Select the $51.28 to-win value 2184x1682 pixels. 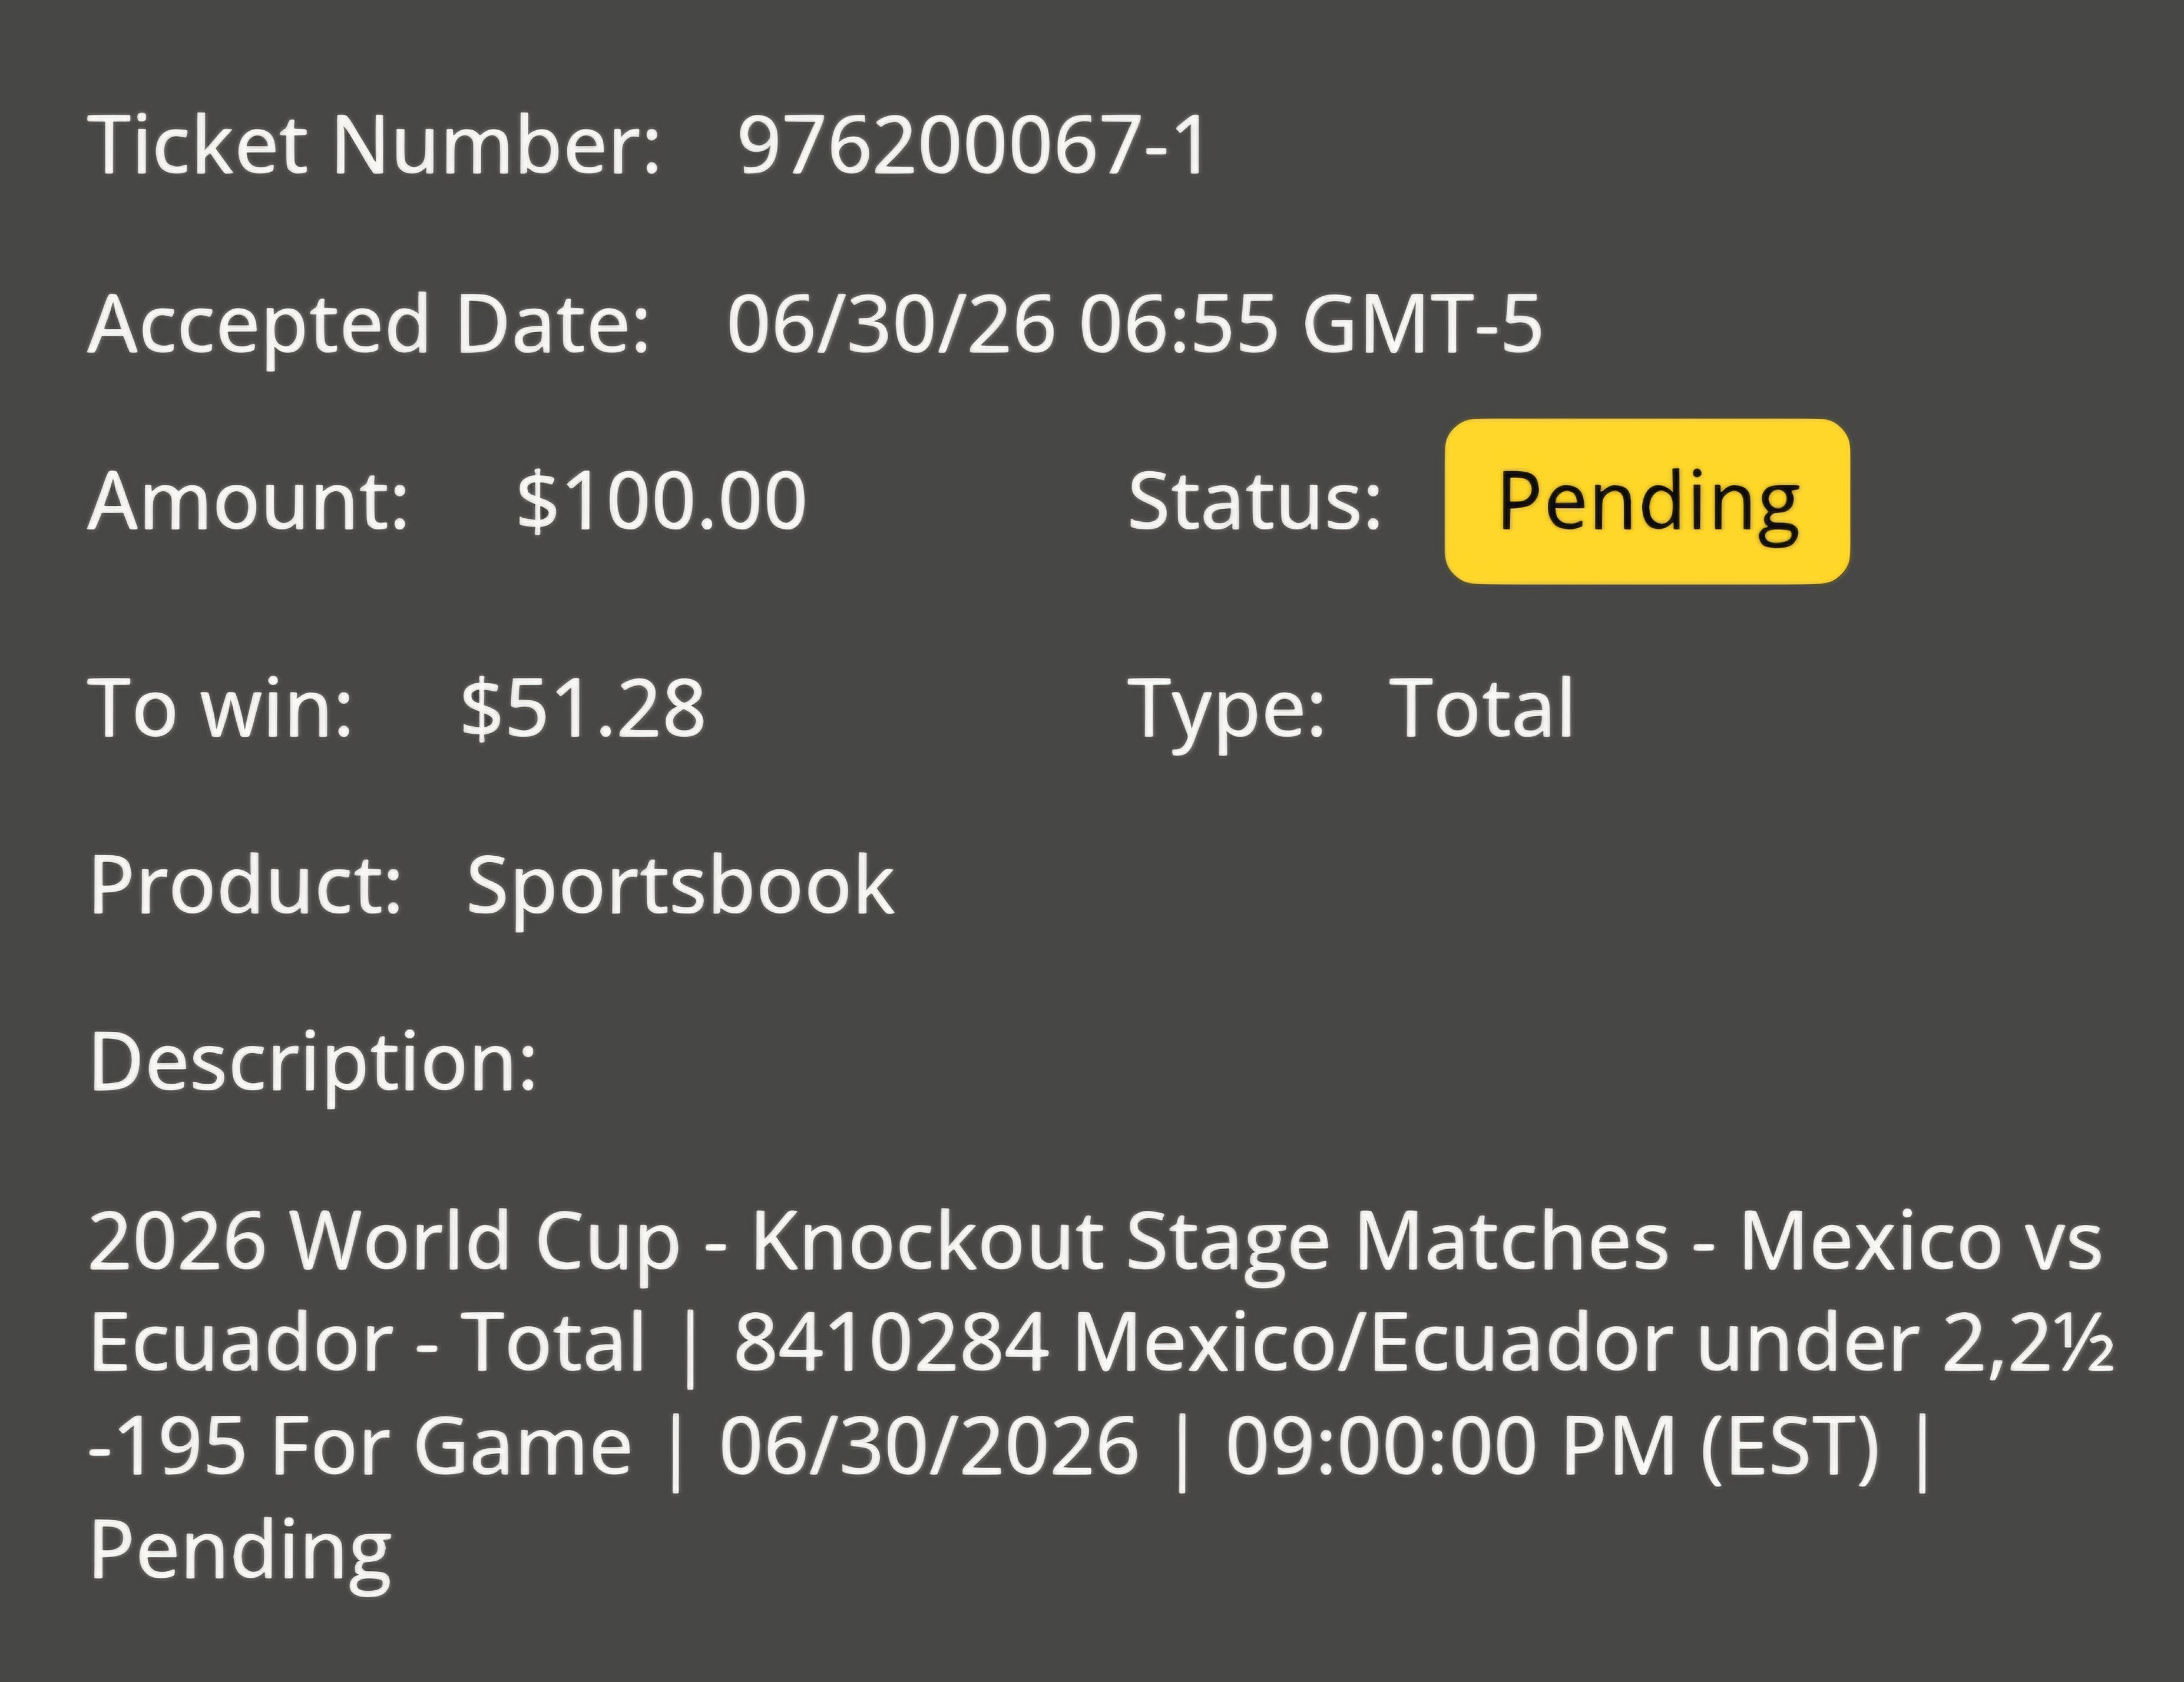[583, 708]
